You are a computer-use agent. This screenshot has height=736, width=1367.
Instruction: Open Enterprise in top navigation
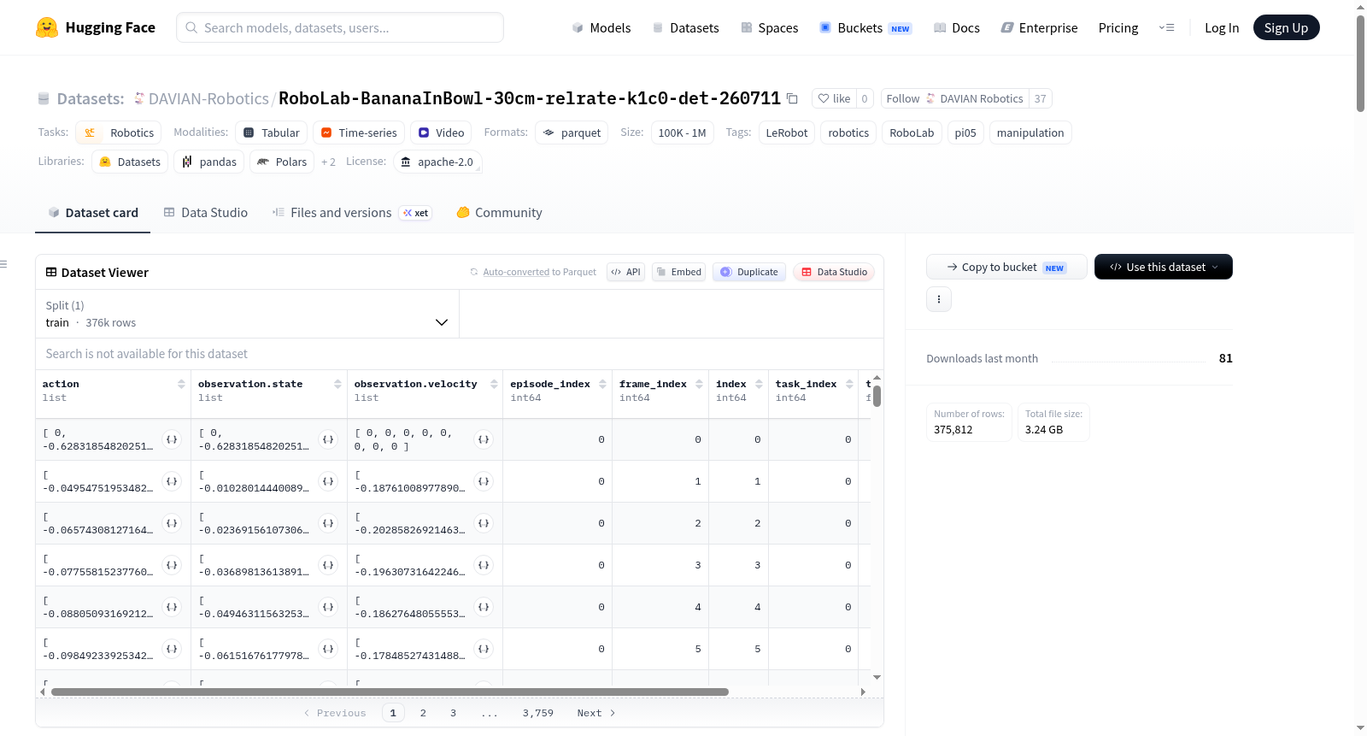1039,27
